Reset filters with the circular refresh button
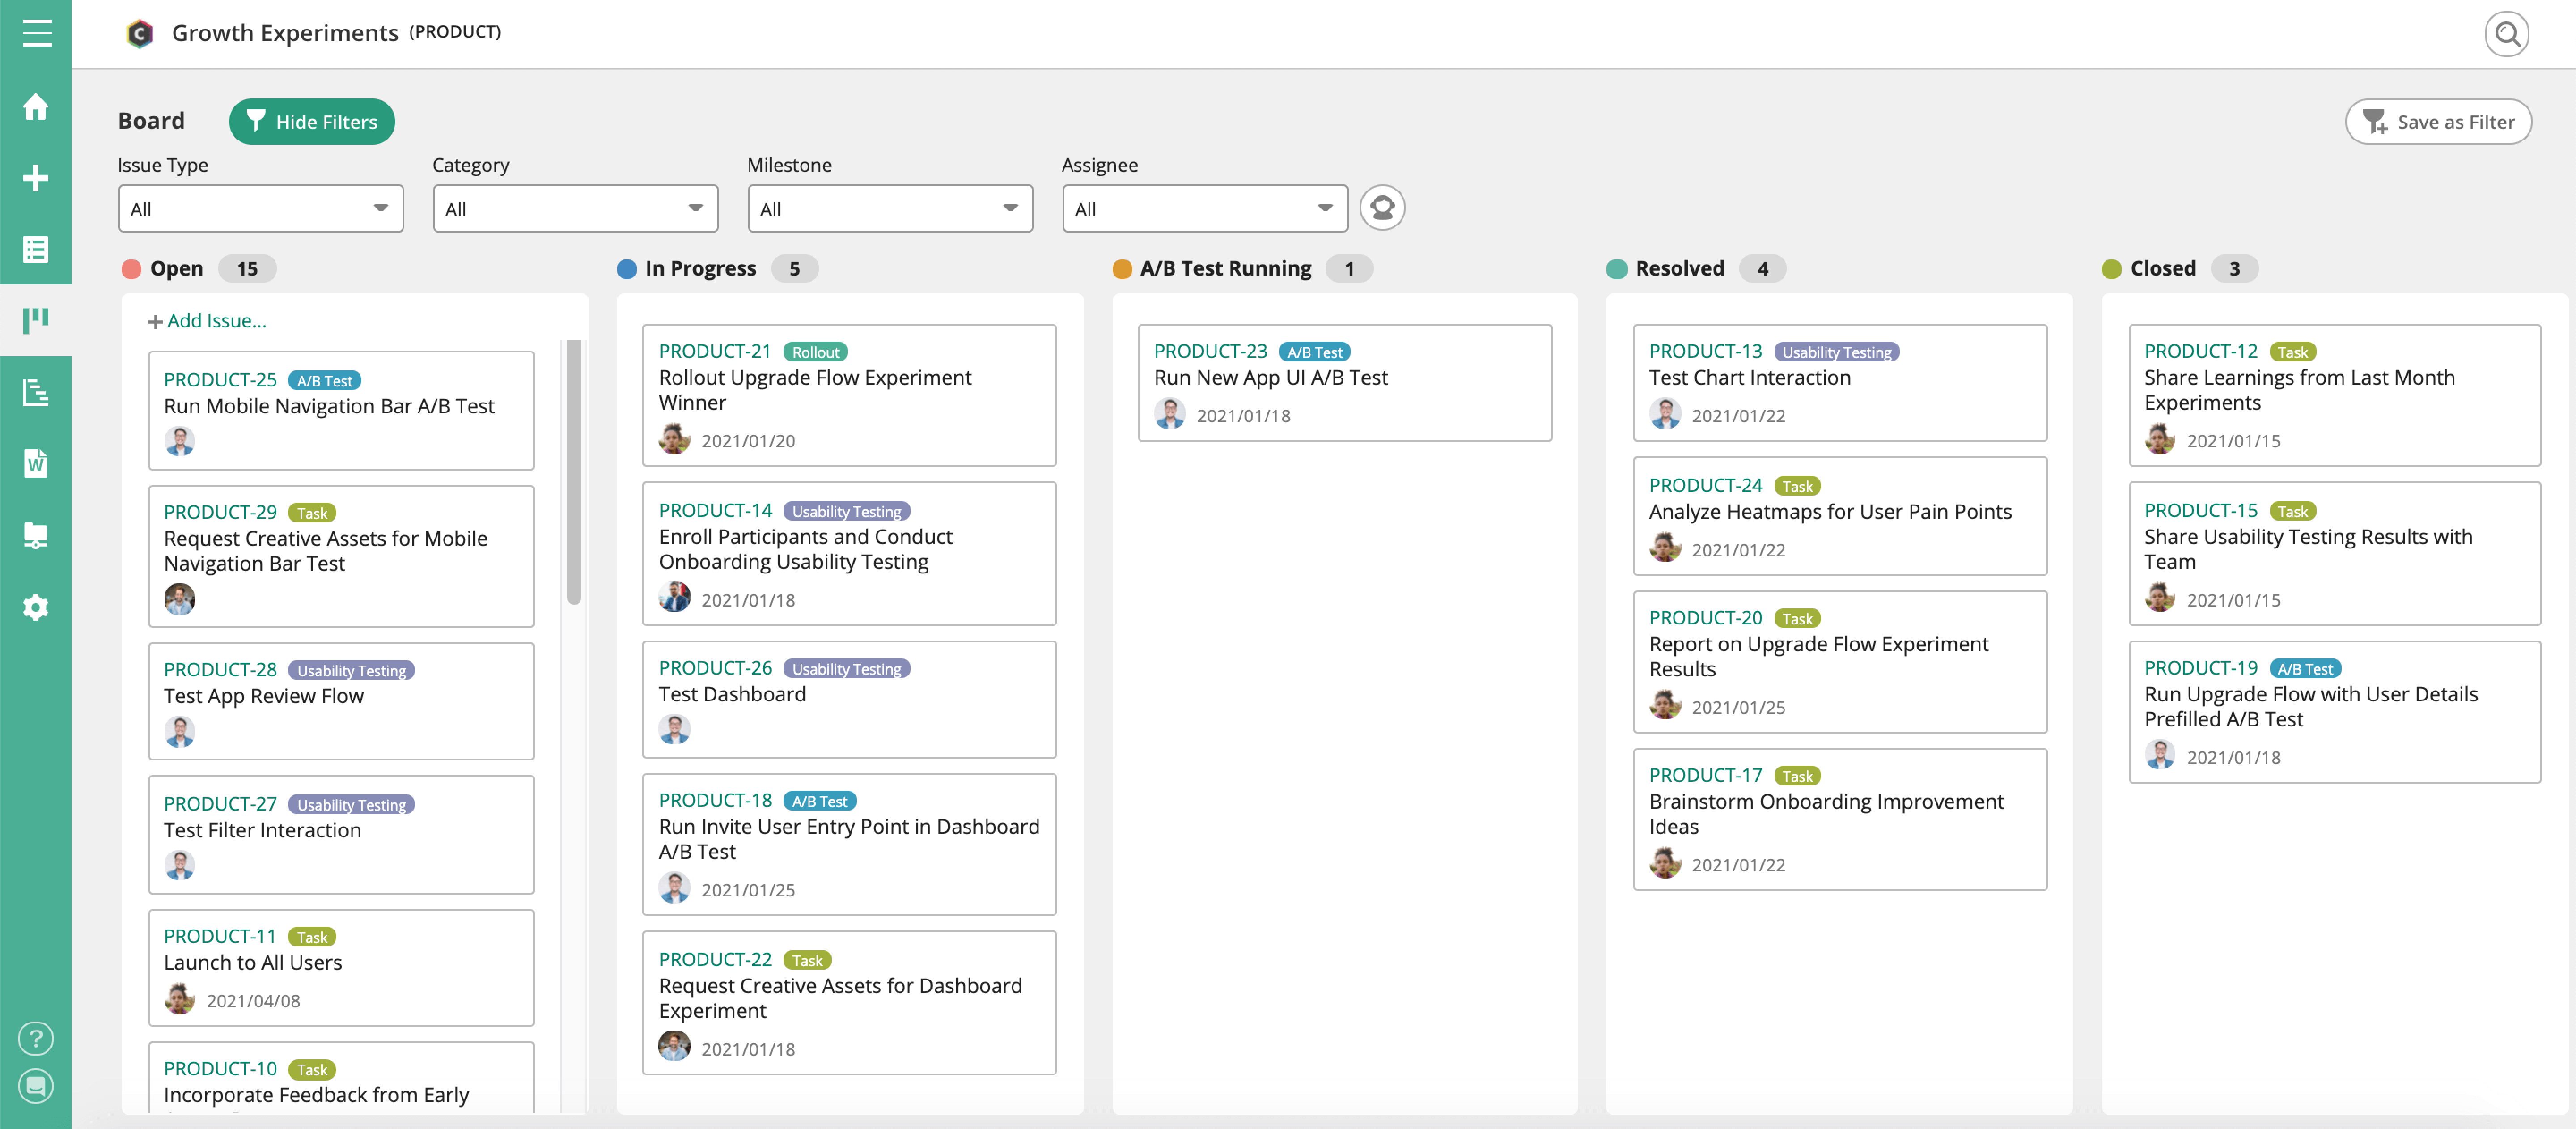Screen dimensions: 2576x1129 1382,208
